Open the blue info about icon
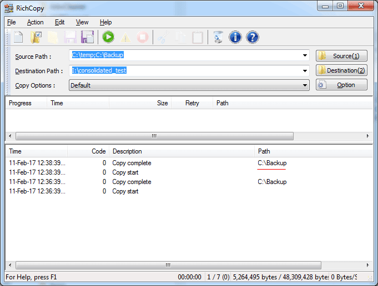 click(235, 37)
